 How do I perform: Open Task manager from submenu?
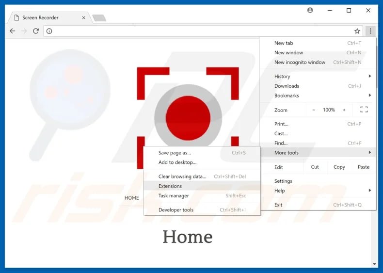(202, 195)
